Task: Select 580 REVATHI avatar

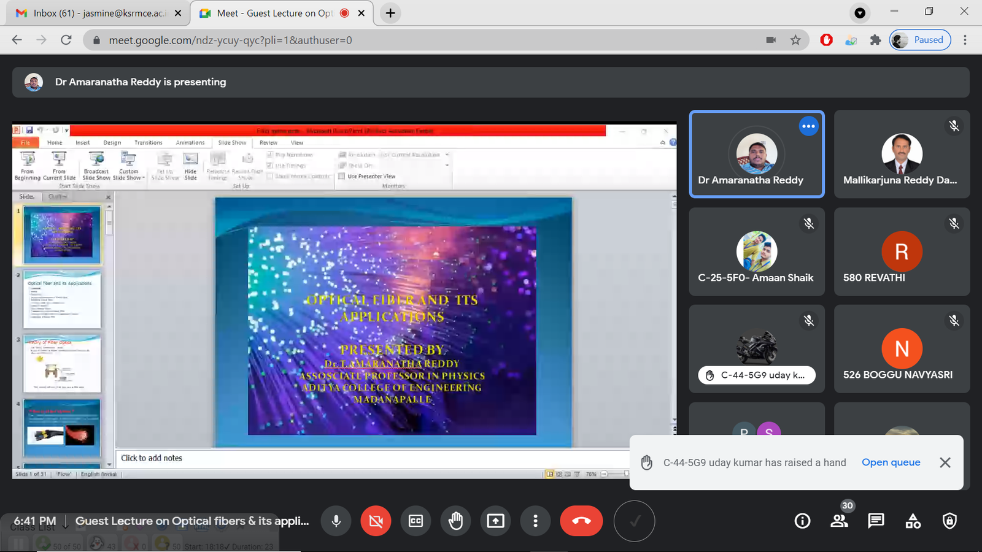Action: coord(902,251)
